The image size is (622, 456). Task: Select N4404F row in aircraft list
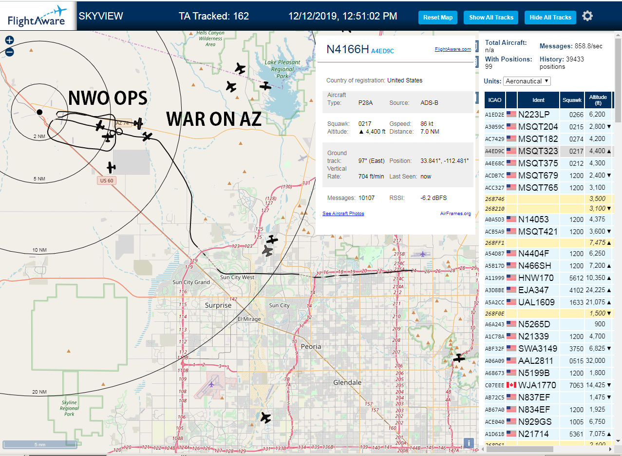tap(549, 254)
